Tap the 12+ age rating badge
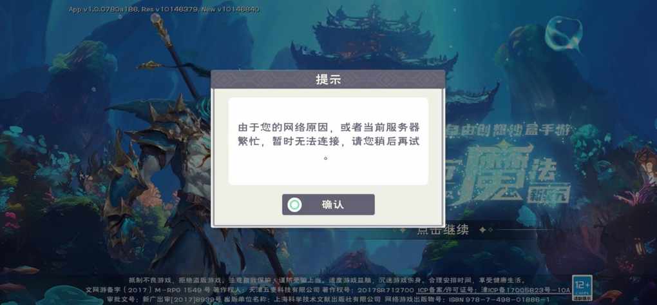Screen dimensions: 657x305 pos(582,287)
